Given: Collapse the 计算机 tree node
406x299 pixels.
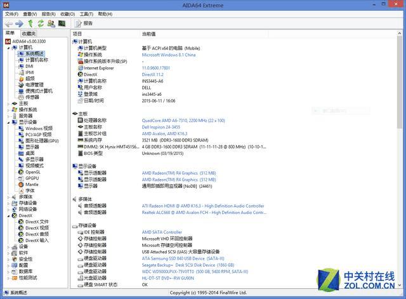Looking at the screenshot, I should (8, 48).
